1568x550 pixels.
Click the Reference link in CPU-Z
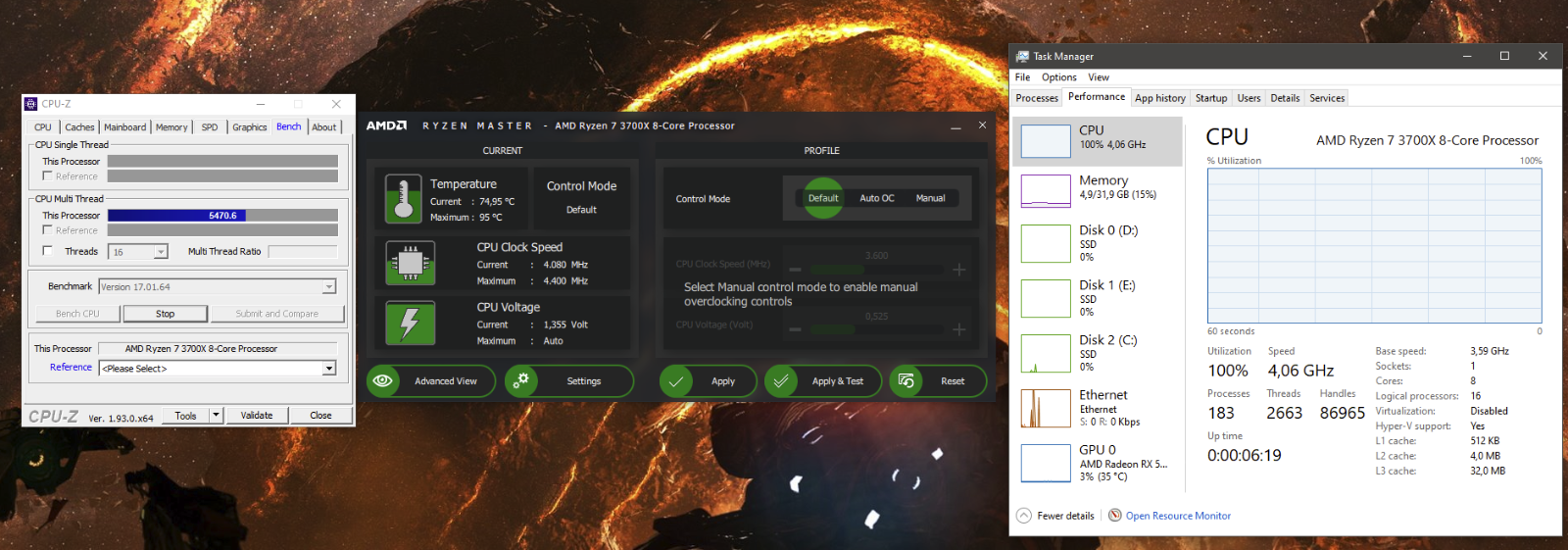click(x=71, y=368)
